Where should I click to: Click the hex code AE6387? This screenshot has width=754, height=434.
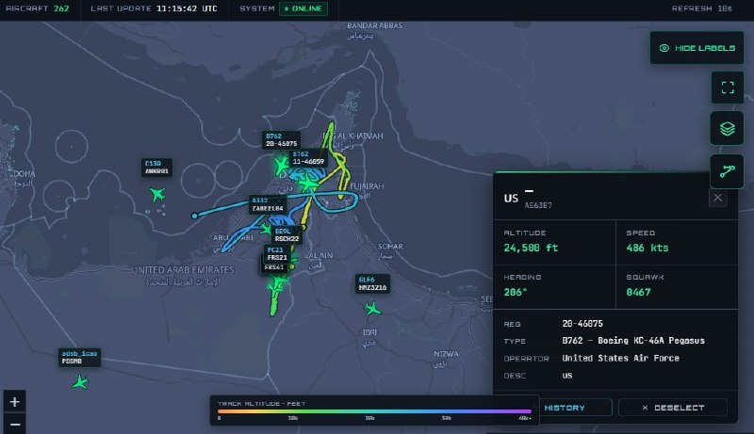point(538,205)
